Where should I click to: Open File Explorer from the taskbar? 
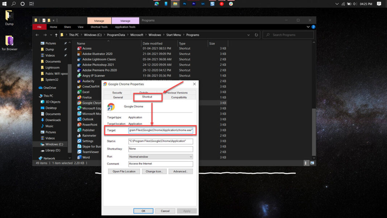click(175, 4)
